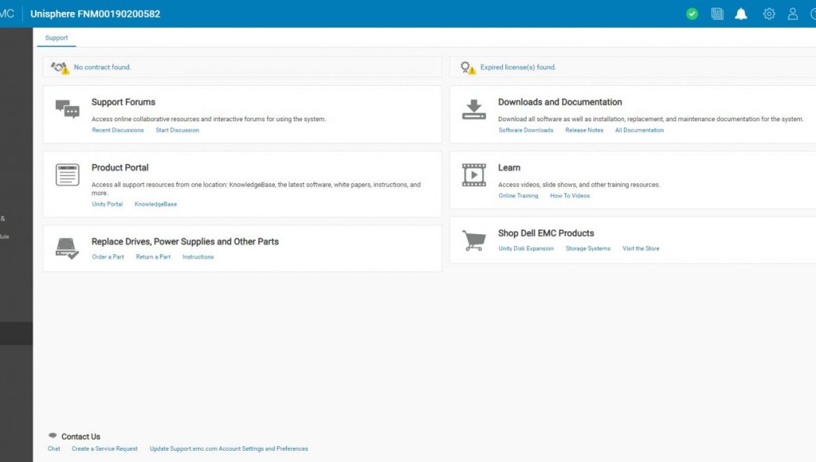This screenshot has width=816, height=462.
Task: Open Update Support.emc.com Account Settings link
Action: point(229,449)
